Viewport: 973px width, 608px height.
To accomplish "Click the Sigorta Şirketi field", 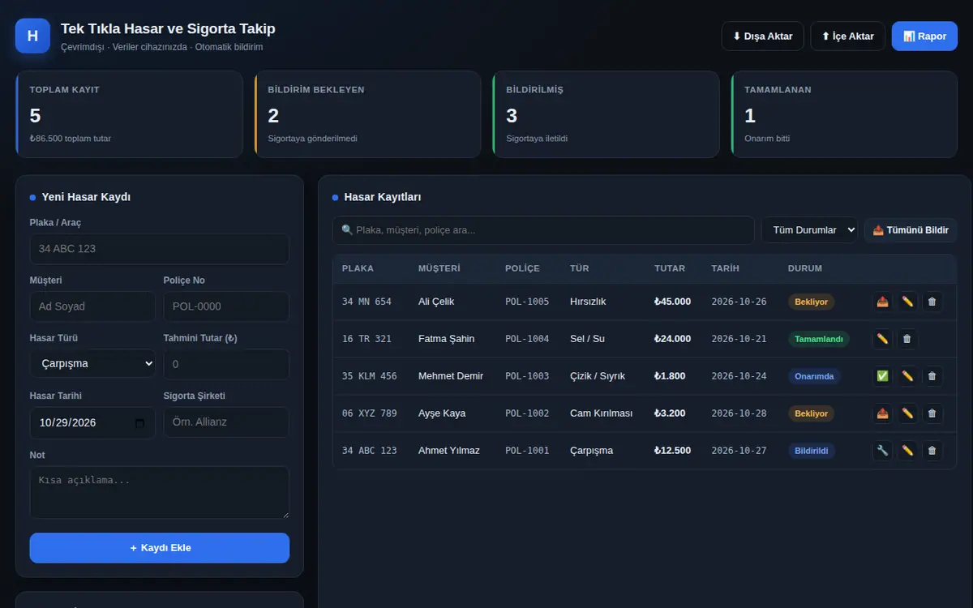I will pyautogui.click(x=226, y=422).
